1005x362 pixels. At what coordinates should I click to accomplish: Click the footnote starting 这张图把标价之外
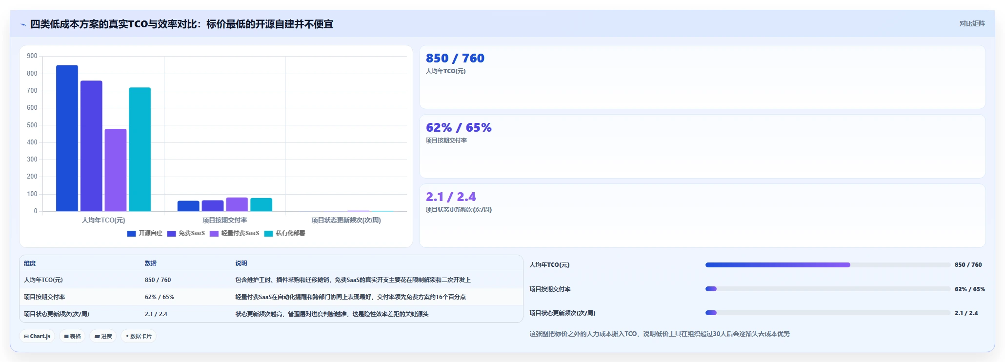pos(660,334)
